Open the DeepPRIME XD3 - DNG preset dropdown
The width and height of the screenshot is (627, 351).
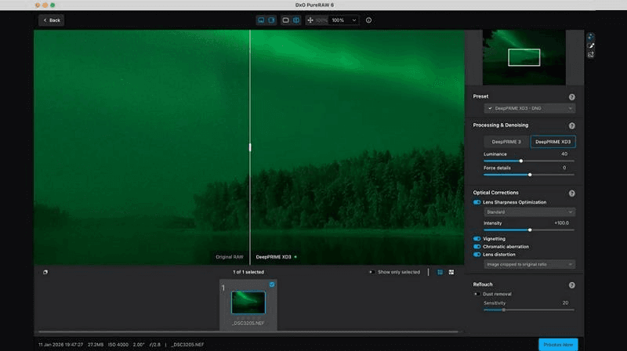coord(530,108)
